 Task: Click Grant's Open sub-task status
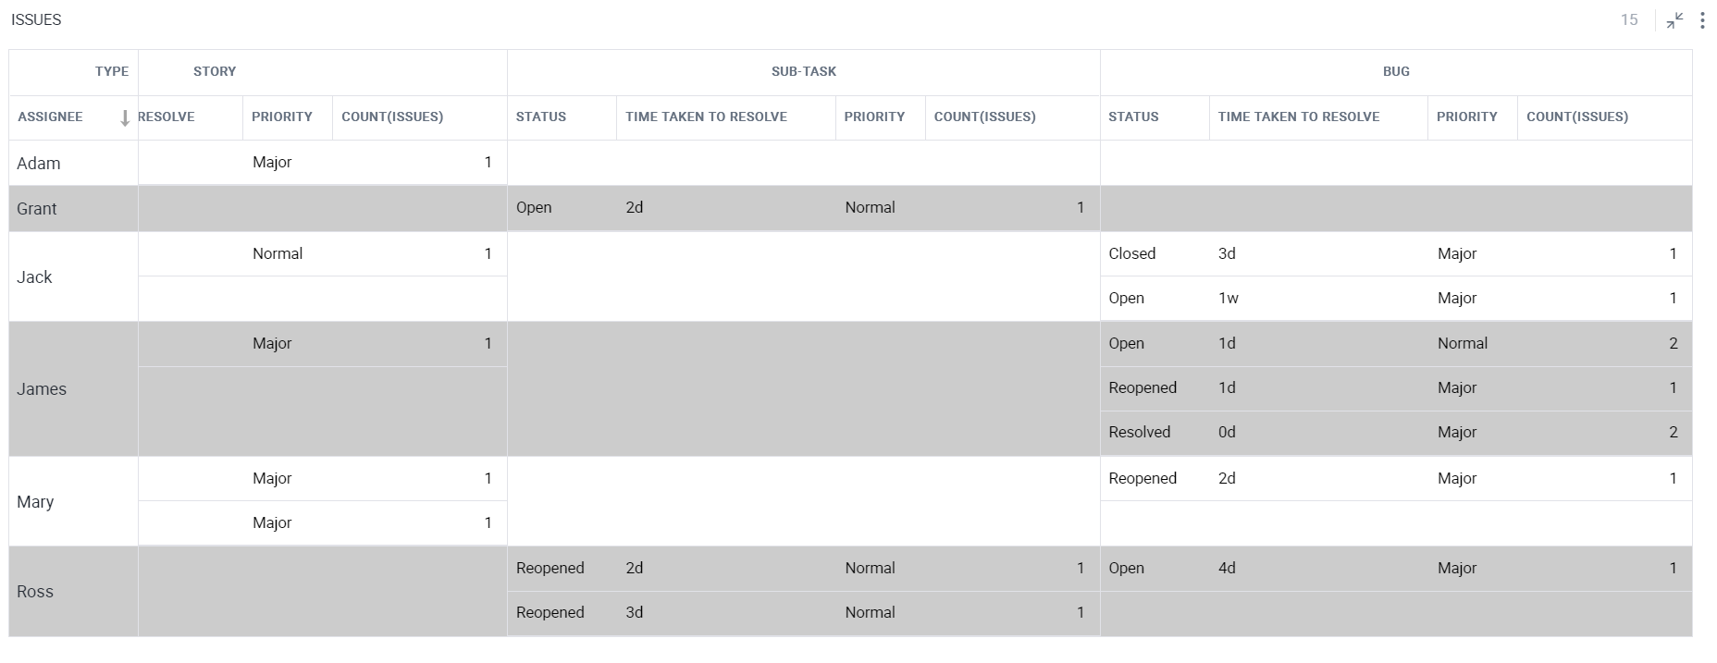pos(534,207)
